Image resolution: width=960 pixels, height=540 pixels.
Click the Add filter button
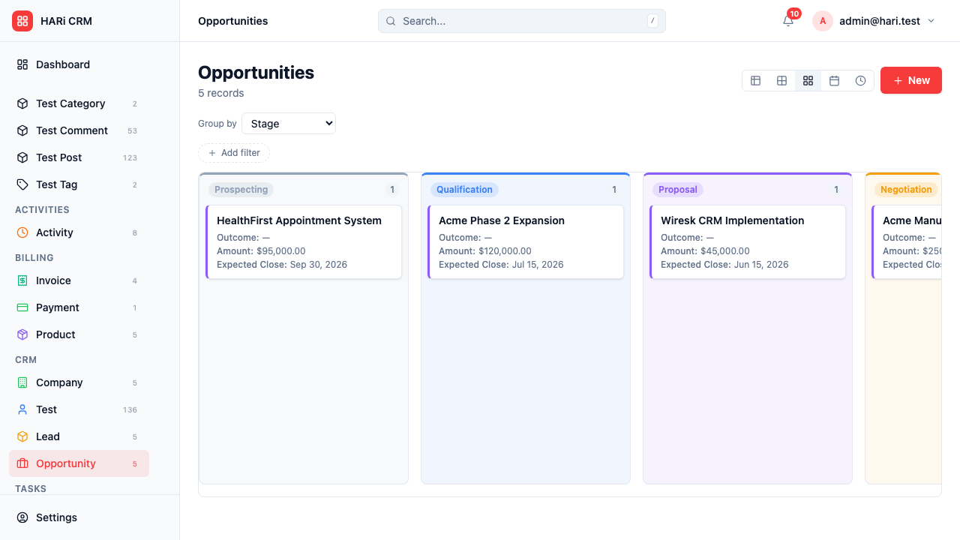(234, 153)
